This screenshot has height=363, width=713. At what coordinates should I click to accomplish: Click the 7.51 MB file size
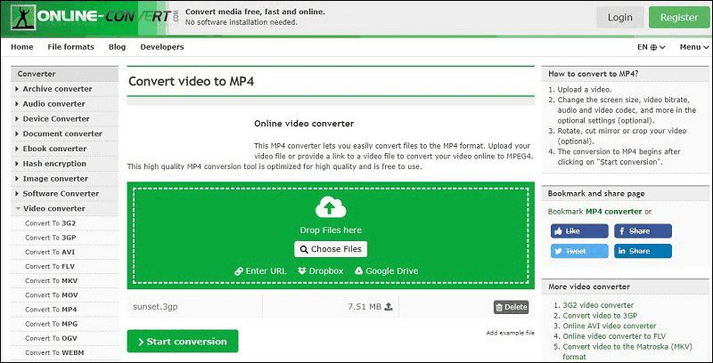(x=365, y=307)
